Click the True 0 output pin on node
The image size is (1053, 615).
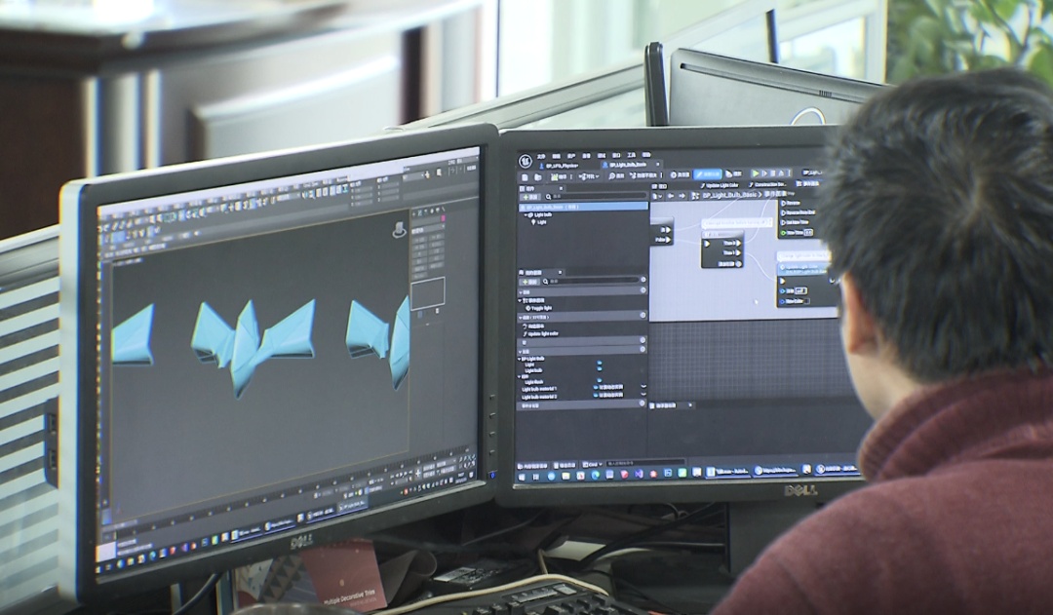(x=739, y=243)
